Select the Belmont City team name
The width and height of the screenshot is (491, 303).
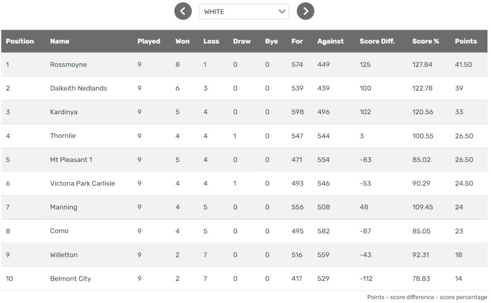70,279
